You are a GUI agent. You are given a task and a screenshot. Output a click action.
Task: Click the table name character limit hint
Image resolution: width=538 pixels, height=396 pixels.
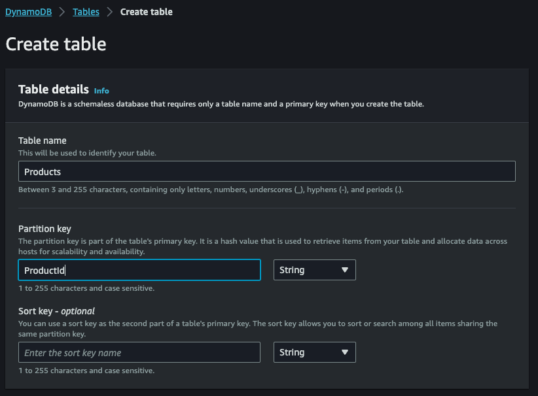[211, 190]
